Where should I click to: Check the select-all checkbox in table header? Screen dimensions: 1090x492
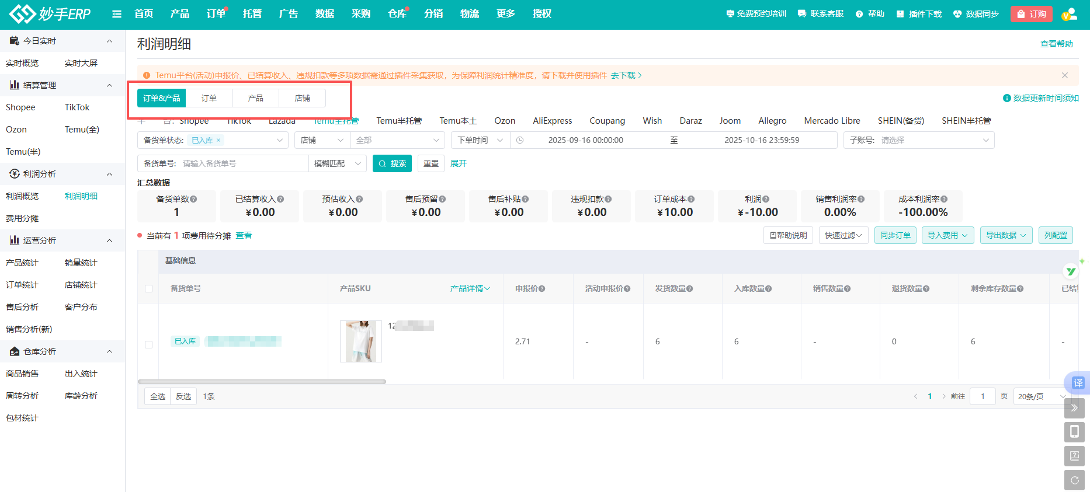(148, 288)
